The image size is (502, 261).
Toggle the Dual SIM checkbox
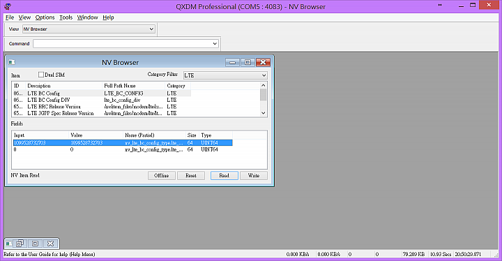[x=41, y=75]
